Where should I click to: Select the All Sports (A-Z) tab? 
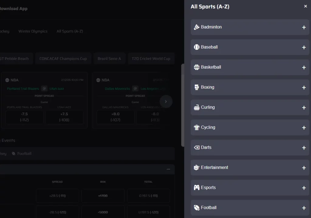click(x=70, y=31)
